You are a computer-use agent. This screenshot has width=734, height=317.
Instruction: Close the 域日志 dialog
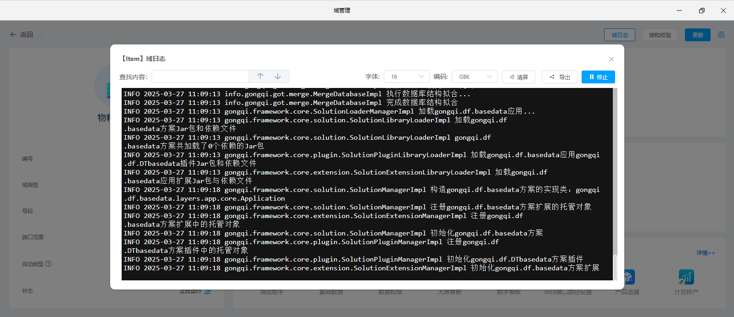[x=611, y=59]
